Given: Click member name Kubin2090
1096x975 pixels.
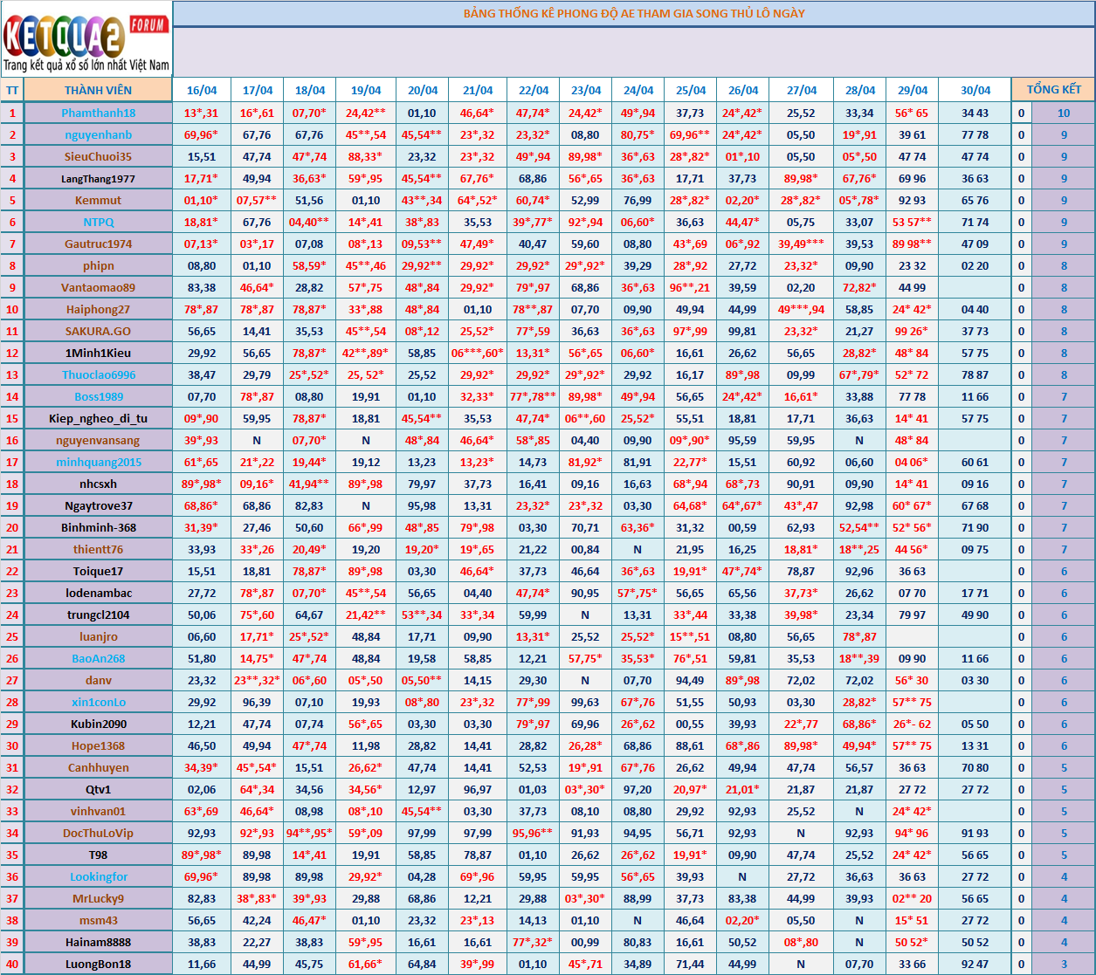Looking at the screenshot, I should coord(99,724).
